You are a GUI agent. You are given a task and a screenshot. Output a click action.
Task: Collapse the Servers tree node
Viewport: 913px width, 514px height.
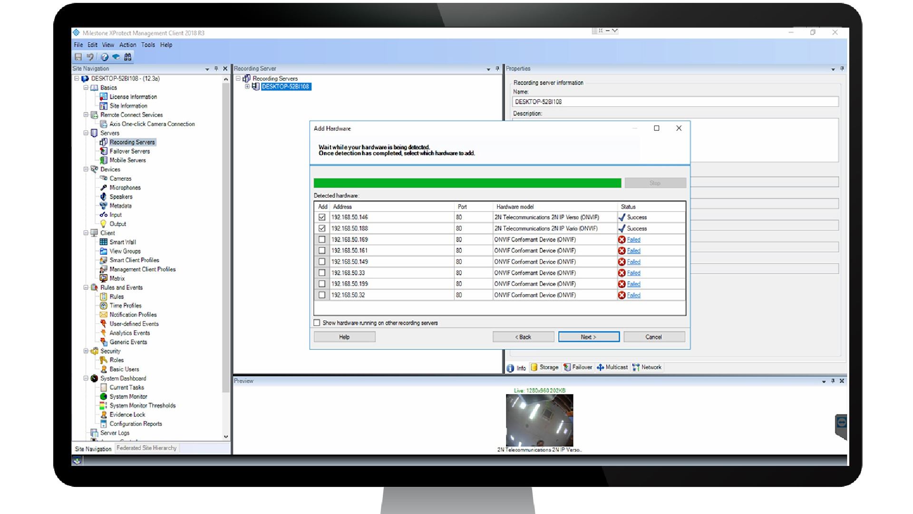(86, 133)
